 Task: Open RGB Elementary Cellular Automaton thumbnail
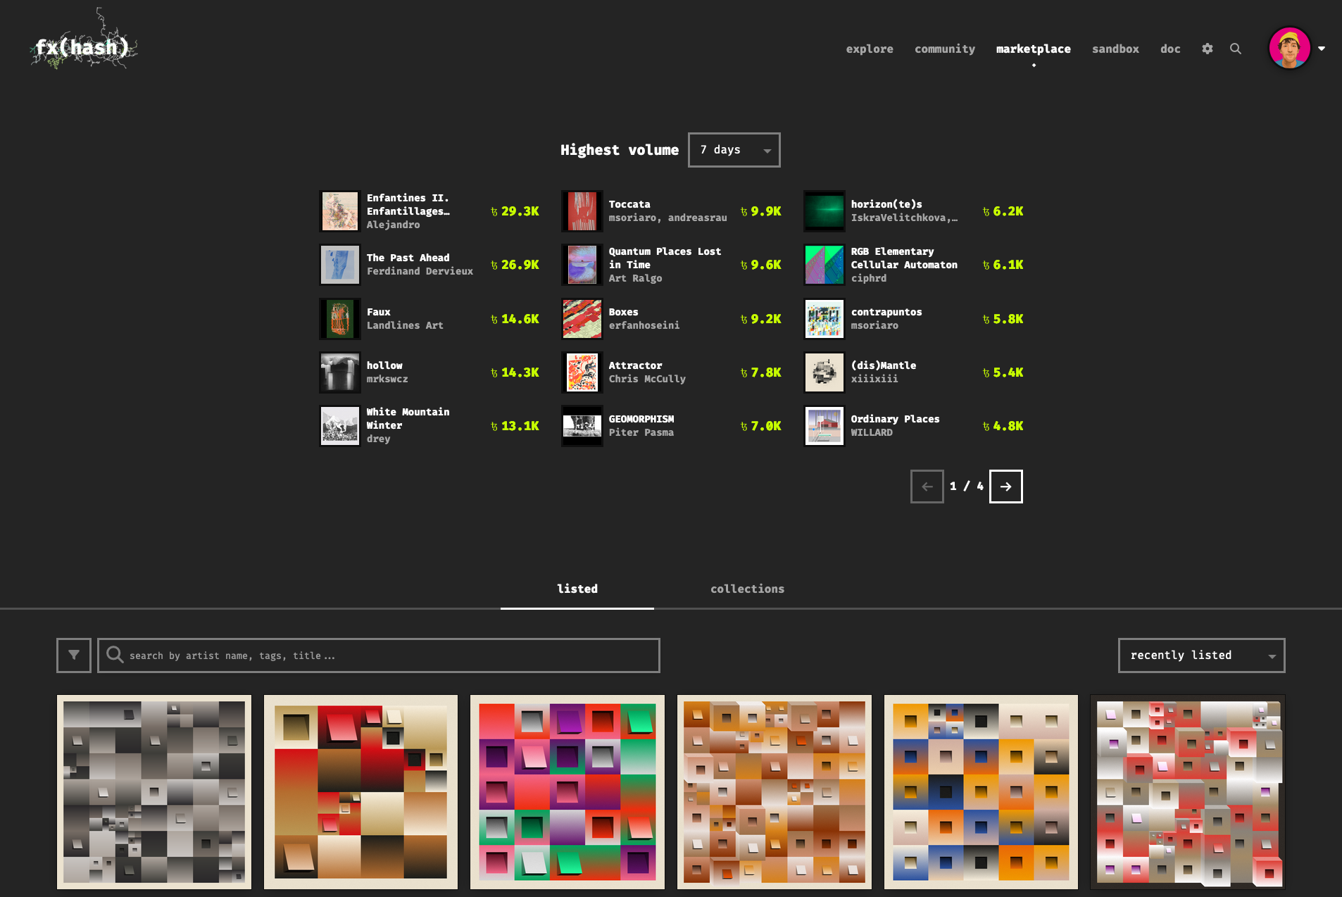824,265
